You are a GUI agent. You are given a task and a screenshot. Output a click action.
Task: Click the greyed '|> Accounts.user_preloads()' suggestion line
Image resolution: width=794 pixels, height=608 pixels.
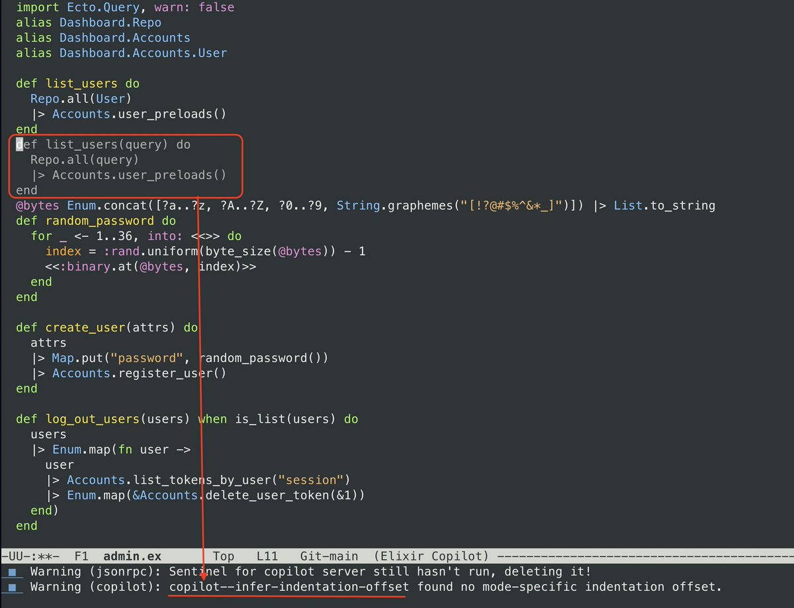128,175
